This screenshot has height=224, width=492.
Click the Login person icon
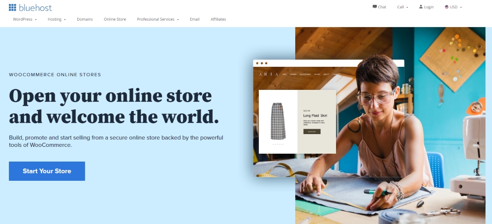pos(421,6)
